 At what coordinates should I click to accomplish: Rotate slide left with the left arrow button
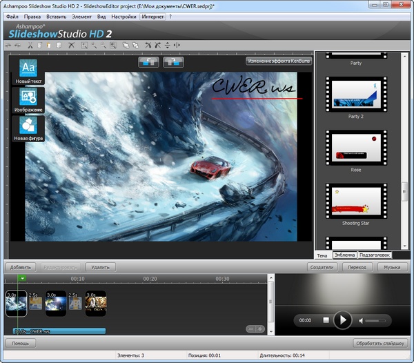coord(148,63)
